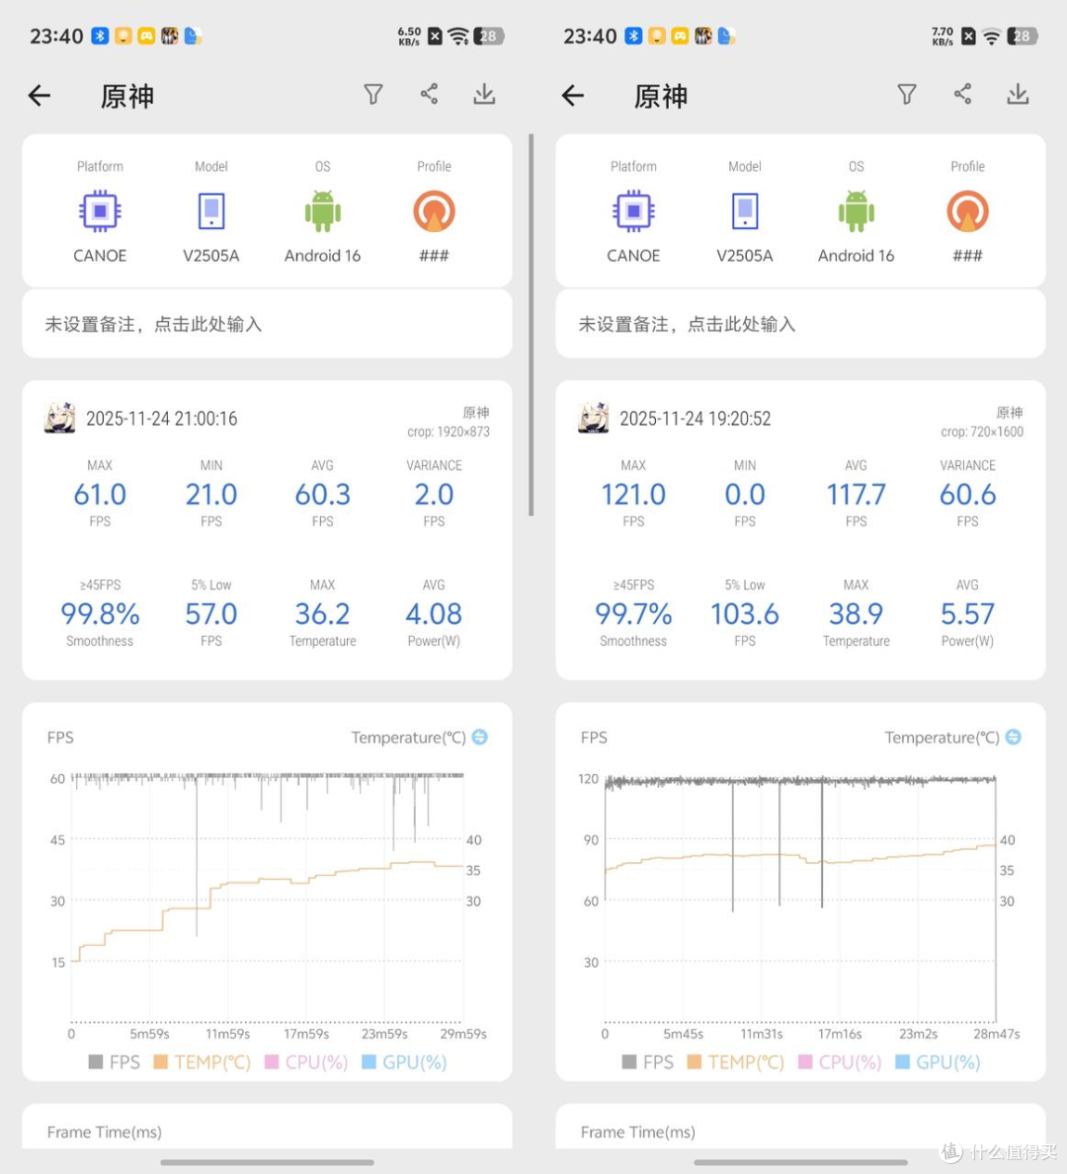Tap 99.8% Smoothness value
The height and width of the screenshot is (1174, 1067).
point(100,614)
